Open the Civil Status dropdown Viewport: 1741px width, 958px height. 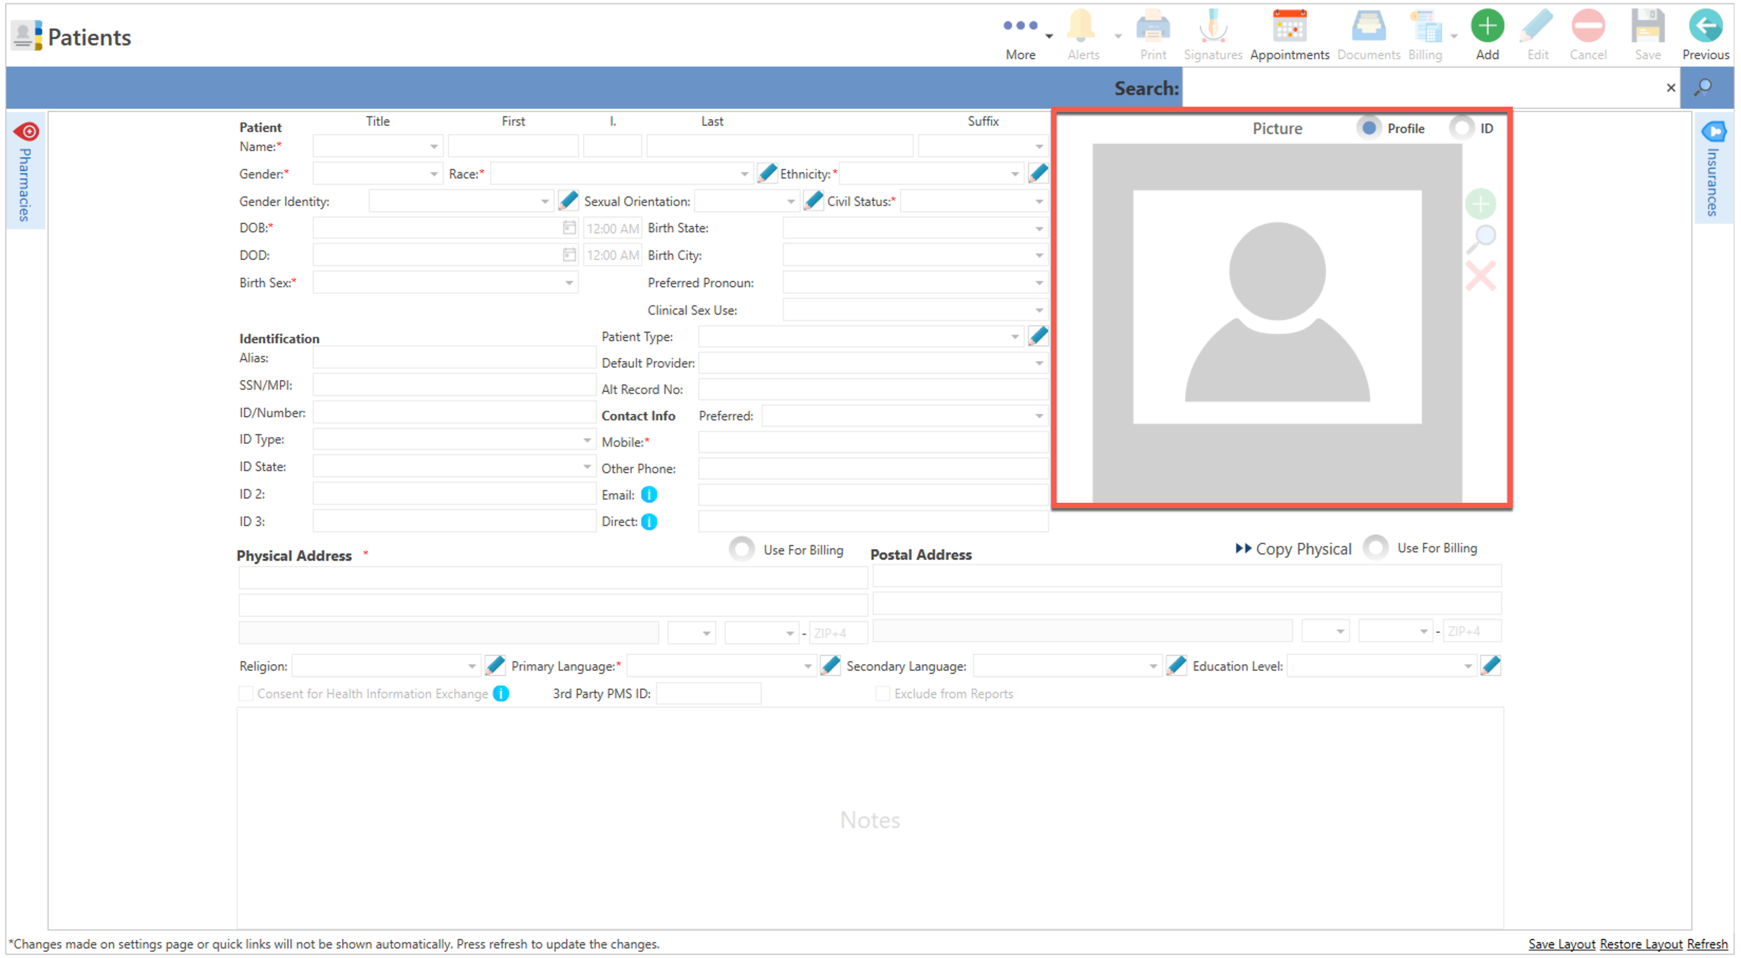1039,202
